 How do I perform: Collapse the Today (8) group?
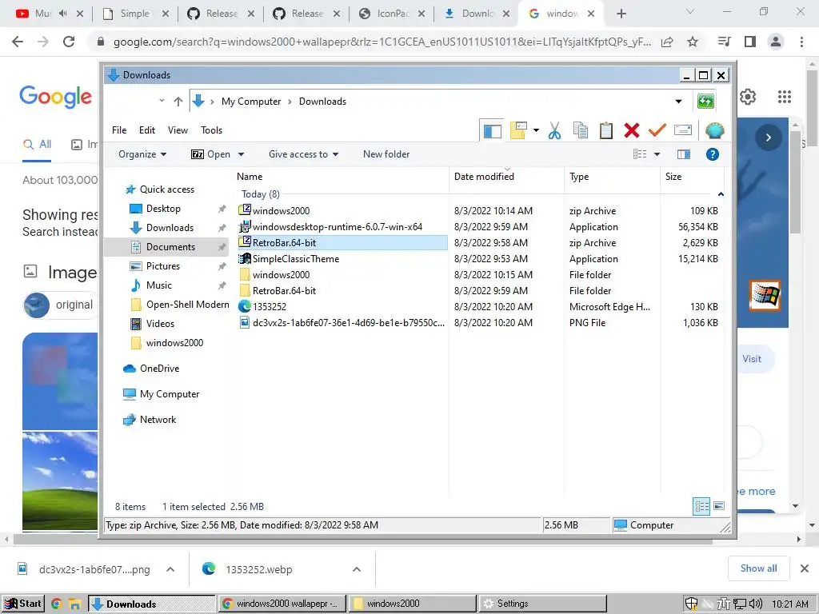click(x=721, y=194)
